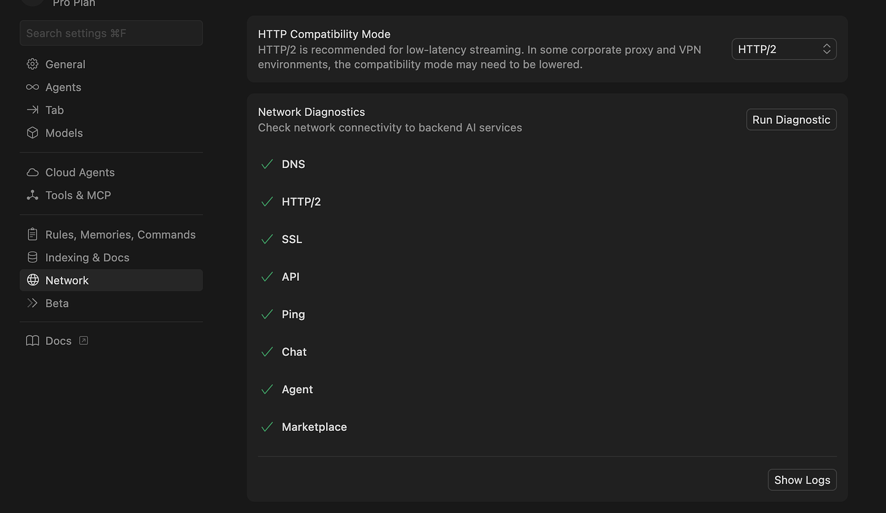Open the Docs link
Screen dimensions: 886x513
[x=111, y=341]
